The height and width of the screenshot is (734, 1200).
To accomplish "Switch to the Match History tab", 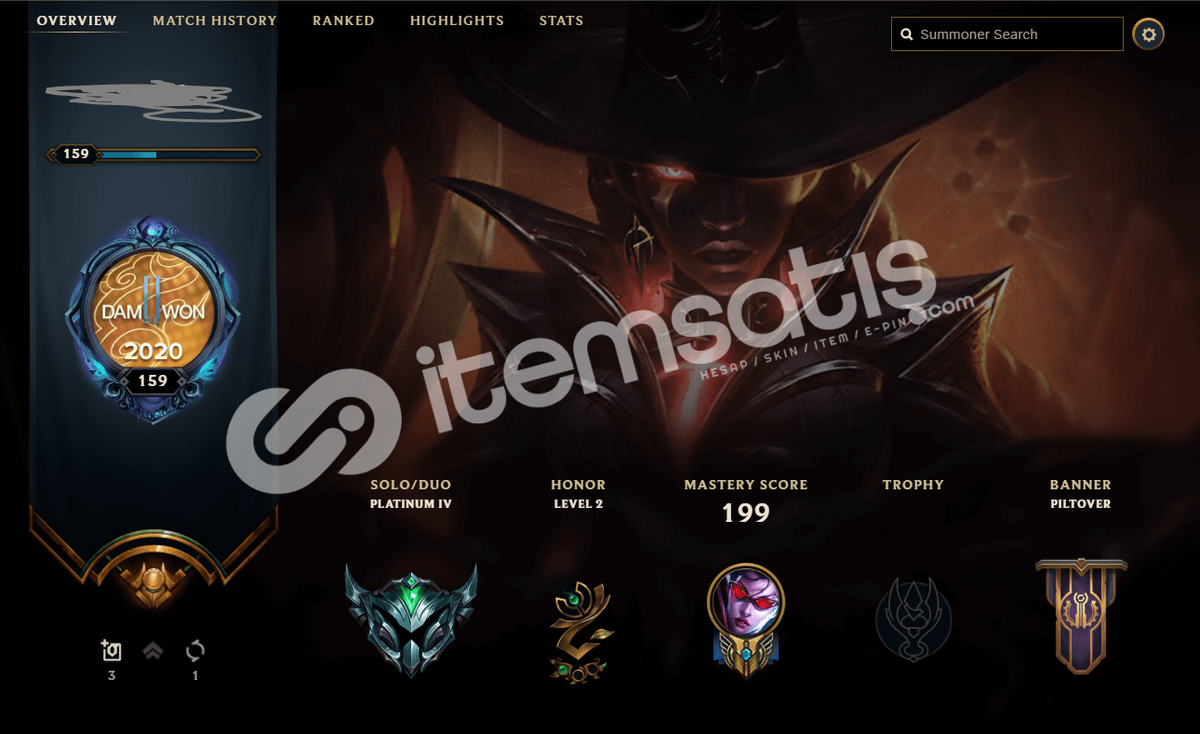I will (x=215, y=20).
